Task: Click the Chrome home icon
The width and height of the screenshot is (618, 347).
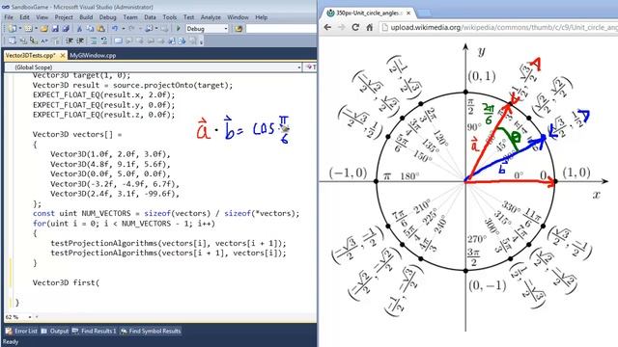Action: [x=369, y=27]
